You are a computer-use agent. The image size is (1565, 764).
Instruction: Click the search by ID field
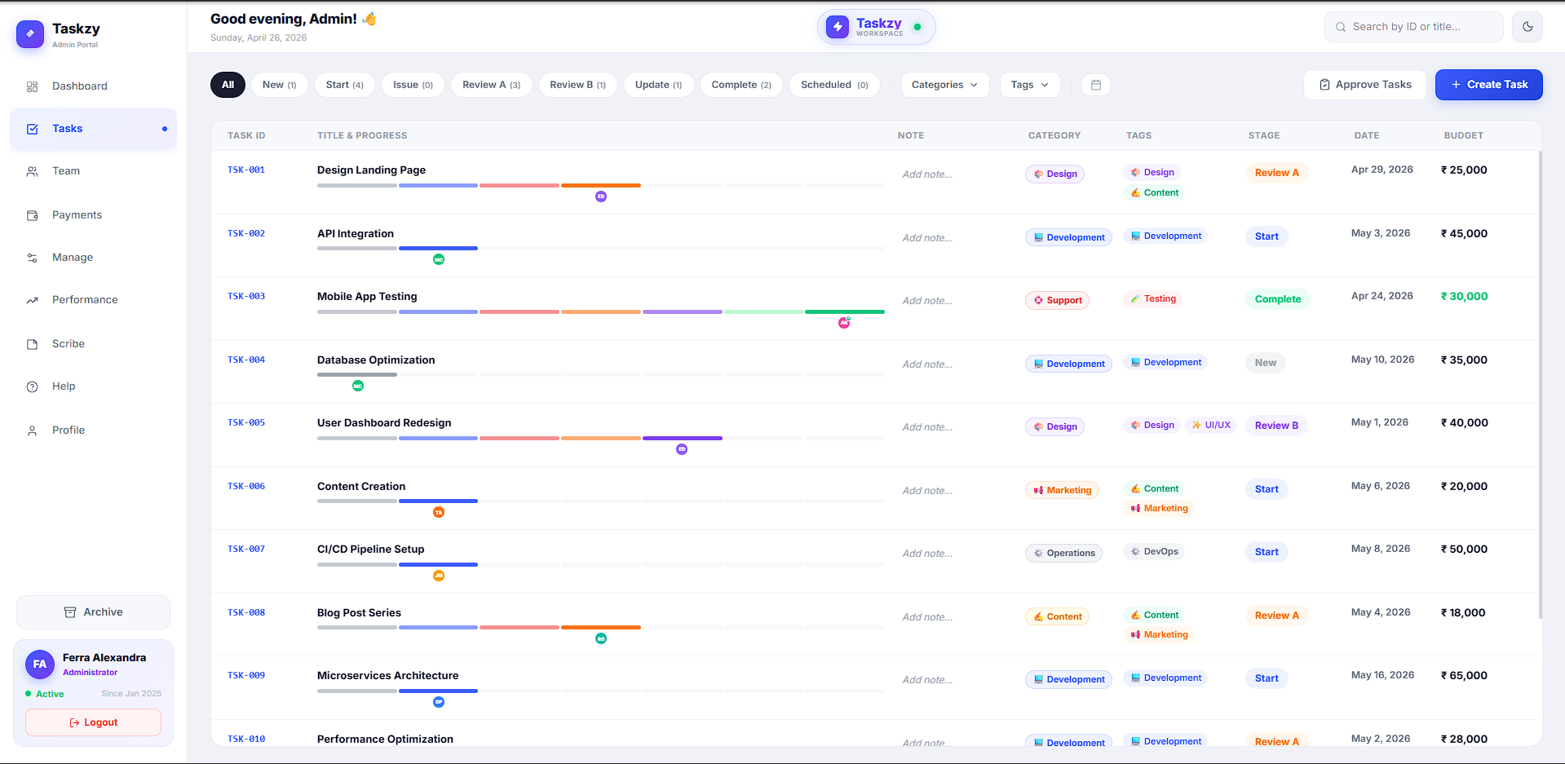pos(1413,27)
